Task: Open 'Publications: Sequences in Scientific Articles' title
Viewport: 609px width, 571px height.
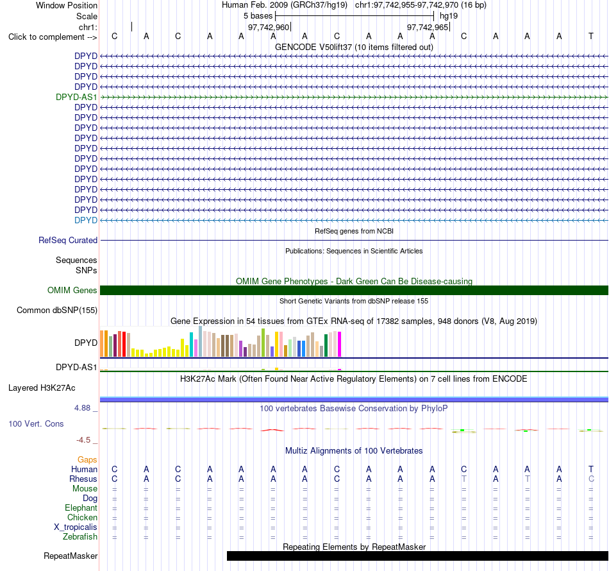Action: pyautogui.click(x=354, y=251)
